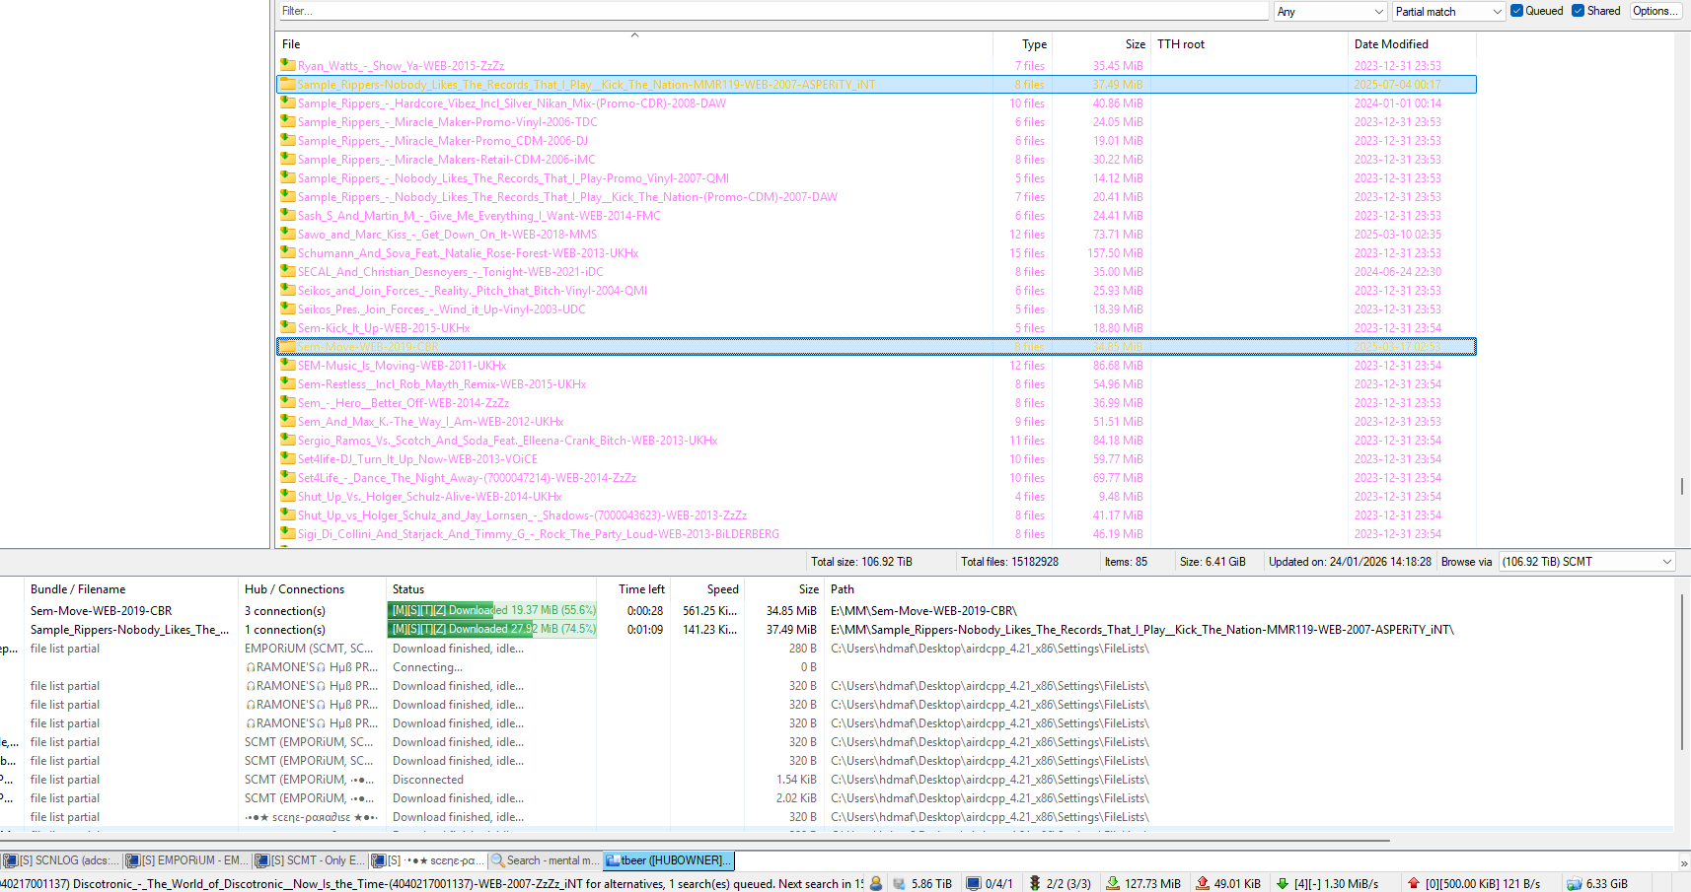1691x892 pixels.
Task: Uncheck the Queued checkbox
Action: click(1517, 11)
